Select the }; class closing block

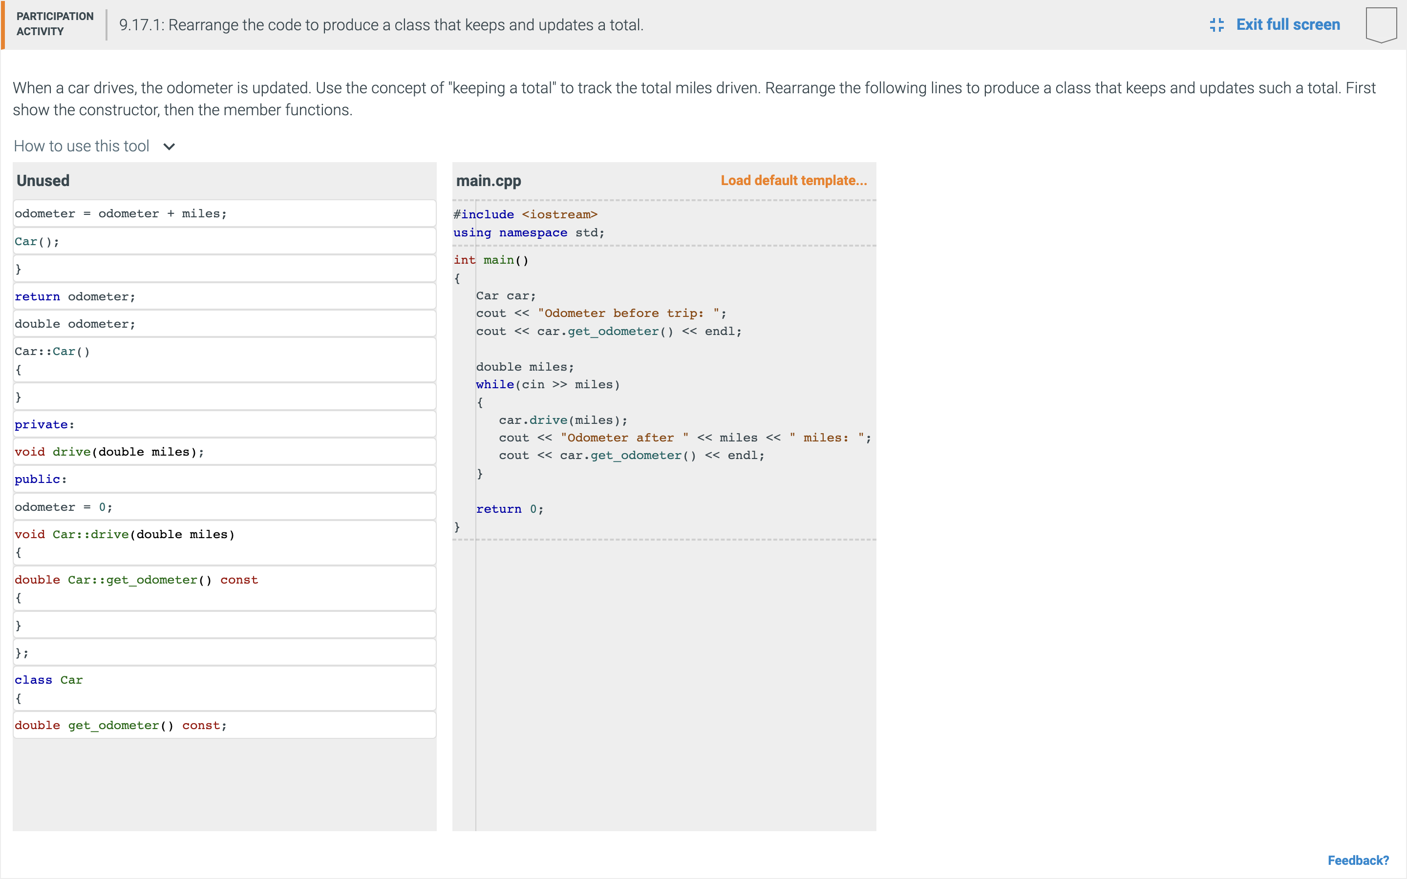[x=224, y=652]
